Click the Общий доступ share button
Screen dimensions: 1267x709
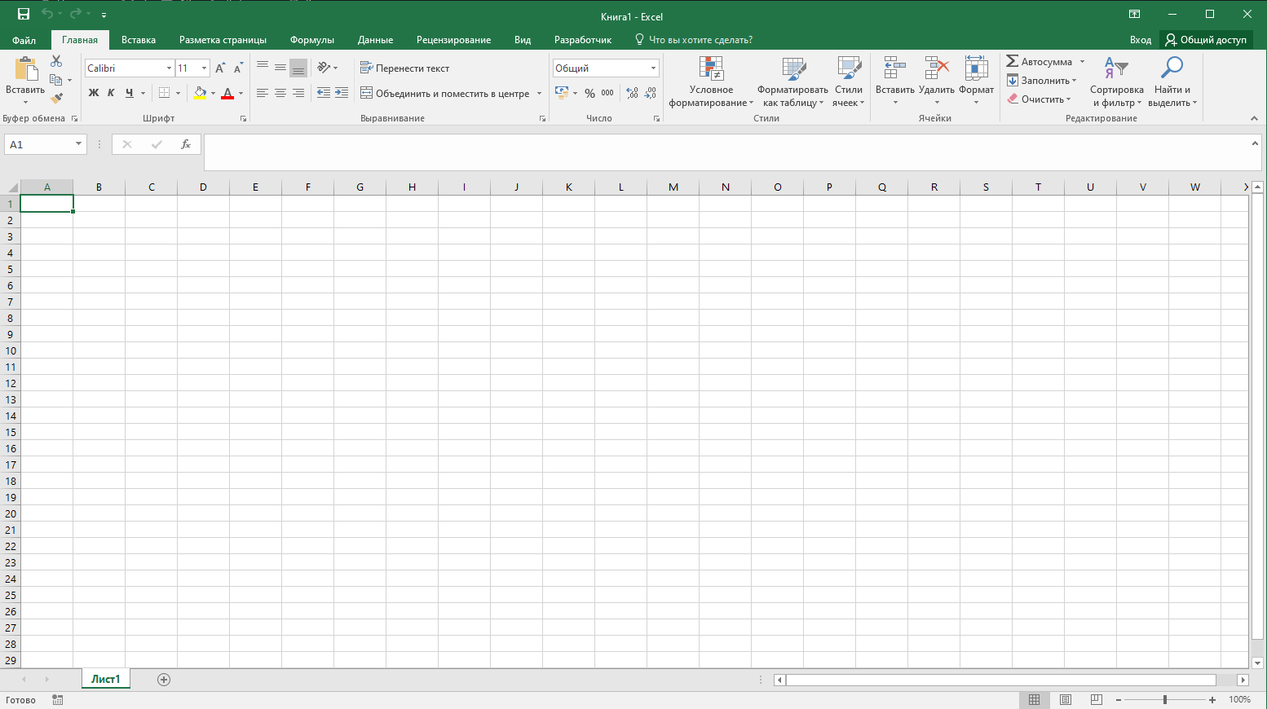click(1206, 40)
